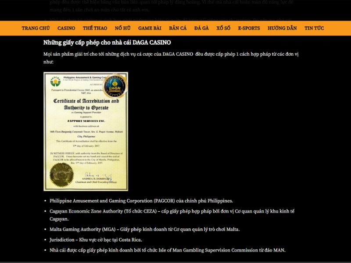Click the paragraph starting 'Mọi sản phẩm giải trí'
This screenshot has height=263, width=351.
[171, 58]
